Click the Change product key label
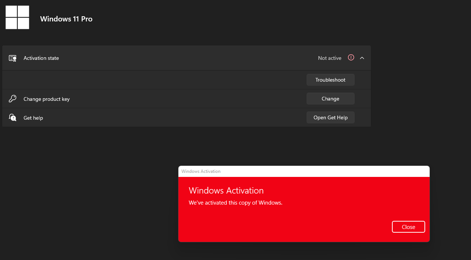 pyautogui.click(x=47, y=99)
